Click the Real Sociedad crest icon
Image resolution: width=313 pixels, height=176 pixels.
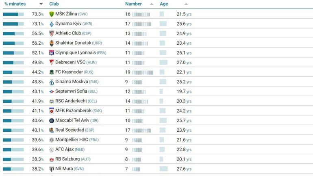click(52, 130)
